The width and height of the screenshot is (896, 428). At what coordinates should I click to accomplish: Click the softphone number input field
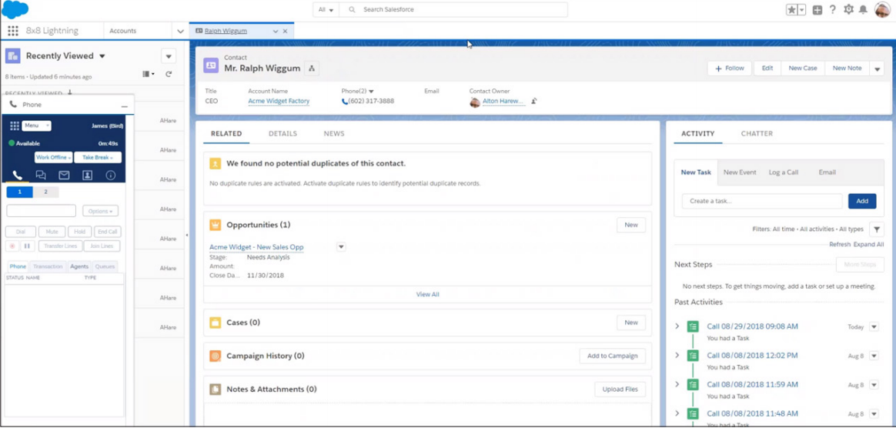(x=41, y=211)
